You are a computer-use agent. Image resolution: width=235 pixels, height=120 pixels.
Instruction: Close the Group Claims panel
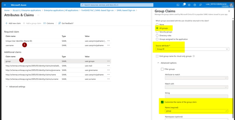click(229, 11)
